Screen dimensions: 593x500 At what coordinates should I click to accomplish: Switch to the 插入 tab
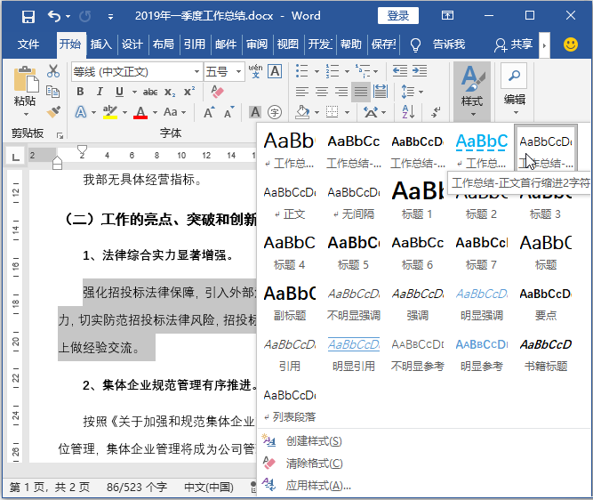tap(101, 44)
